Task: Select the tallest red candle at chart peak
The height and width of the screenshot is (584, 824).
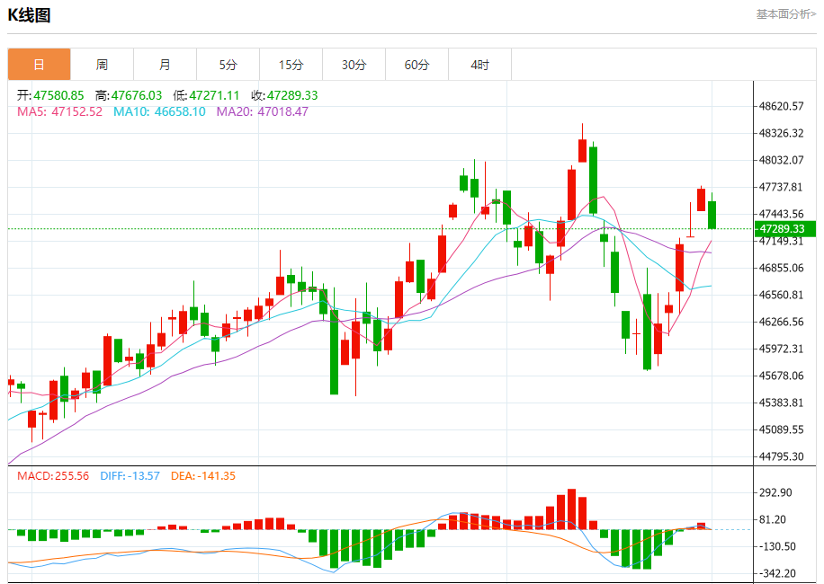Action: click(x=582, y=151)
